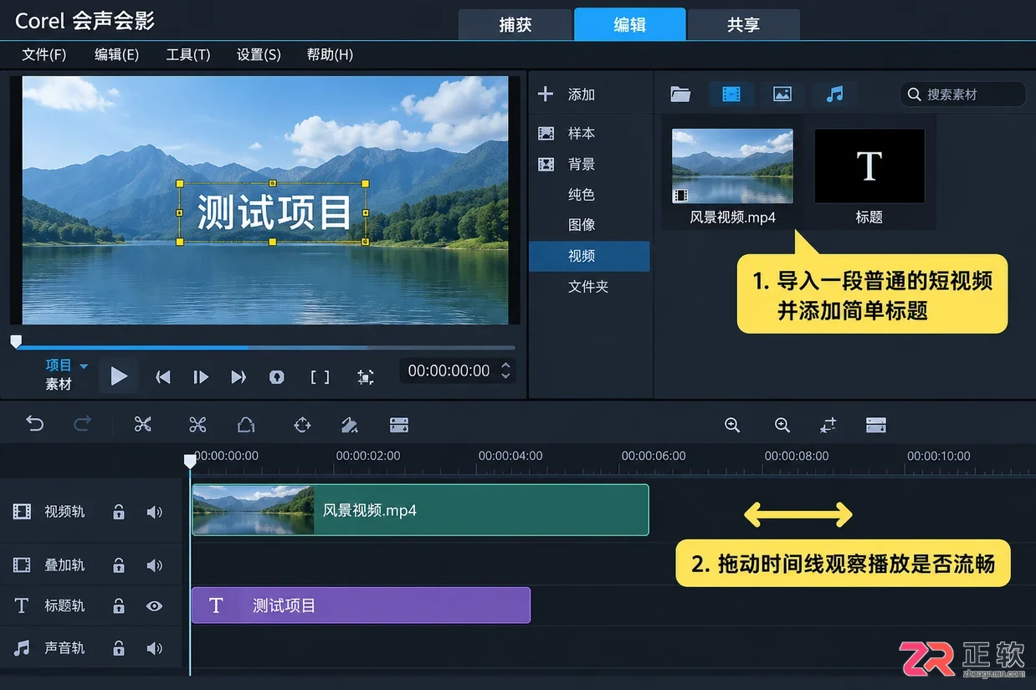This screenshot has height=690, width=1036.
Task: Click the redo arrow icon
Action: click(82, 424)
